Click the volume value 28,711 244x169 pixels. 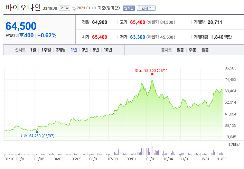tap(215, 22)
